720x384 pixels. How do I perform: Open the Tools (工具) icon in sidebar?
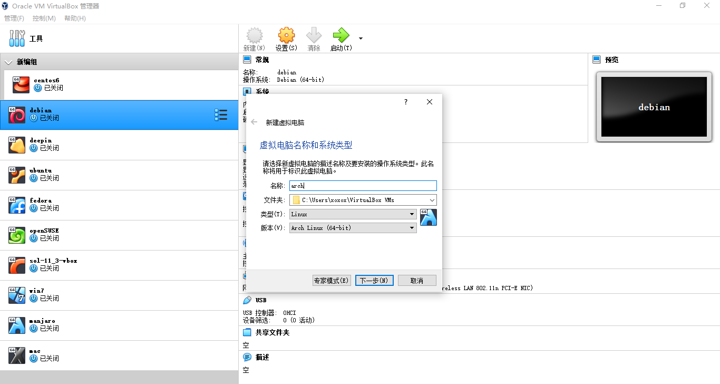coord(17,39)
